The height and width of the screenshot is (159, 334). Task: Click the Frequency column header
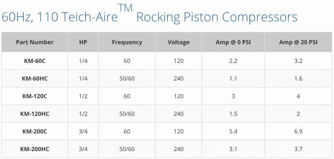pyautogui.click(x=127, y=42)
